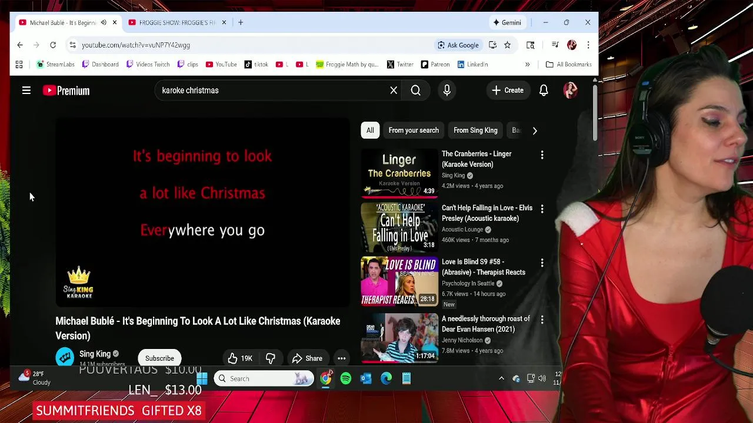The width and height of the screenshot is (753, 423).
Task: Open Outlook from the taskbar
Action: click(366, 379)
